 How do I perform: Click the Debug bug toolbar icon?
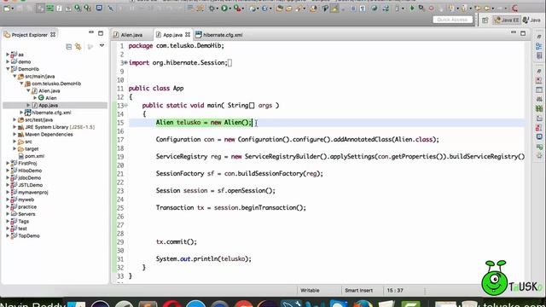[x=212, y=8]
